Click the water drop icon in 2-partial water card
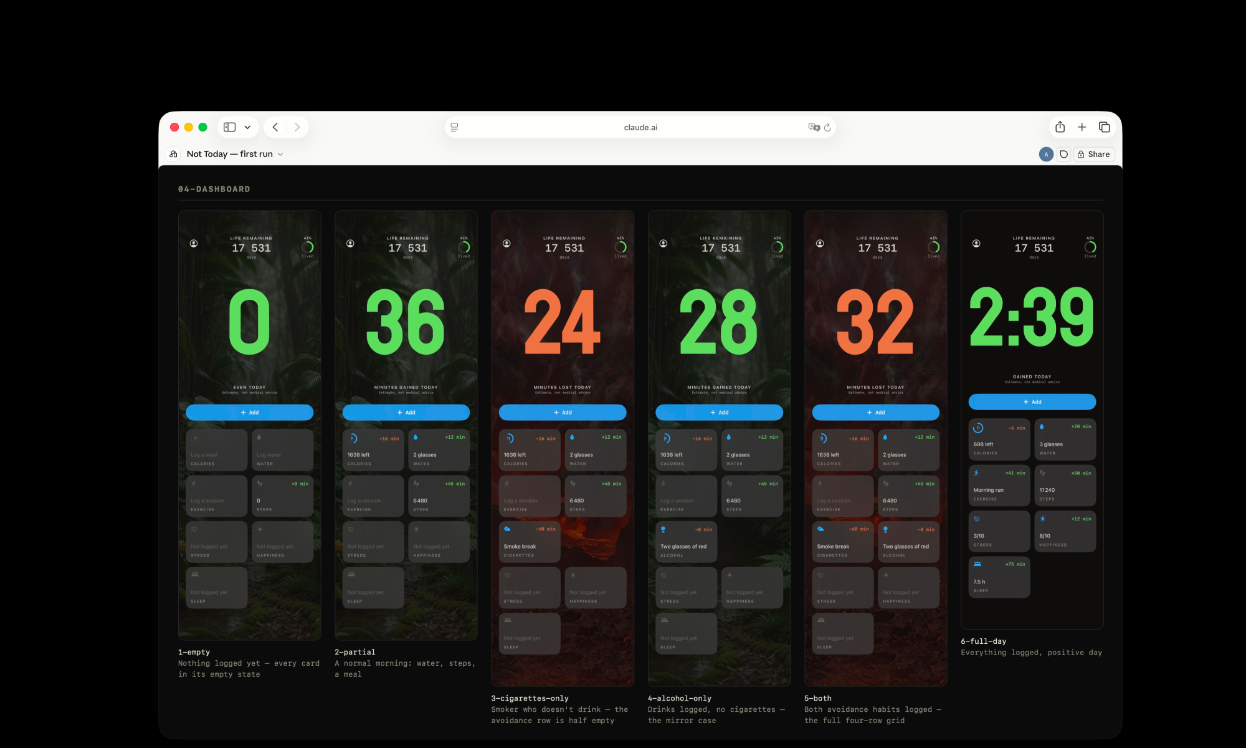The image size is (1246, 748). click(416, 438)
